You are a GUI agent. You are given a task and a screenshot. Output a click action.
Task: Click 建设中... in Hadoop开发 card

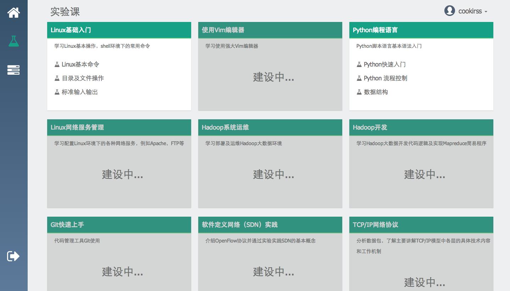coord(425,175)
